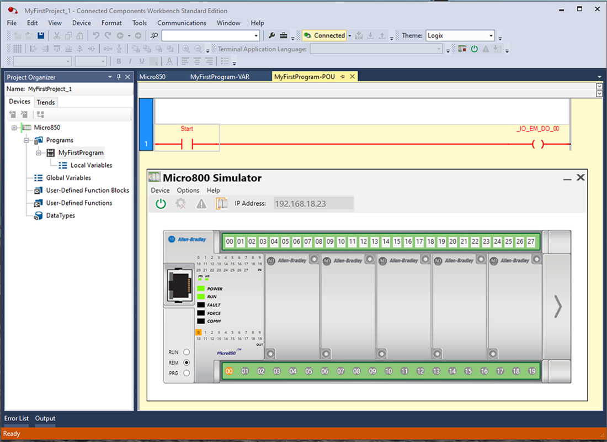Screen dimensions: 607x442
Task: Click the Italic formatting icon
Action: click(130, 61)
